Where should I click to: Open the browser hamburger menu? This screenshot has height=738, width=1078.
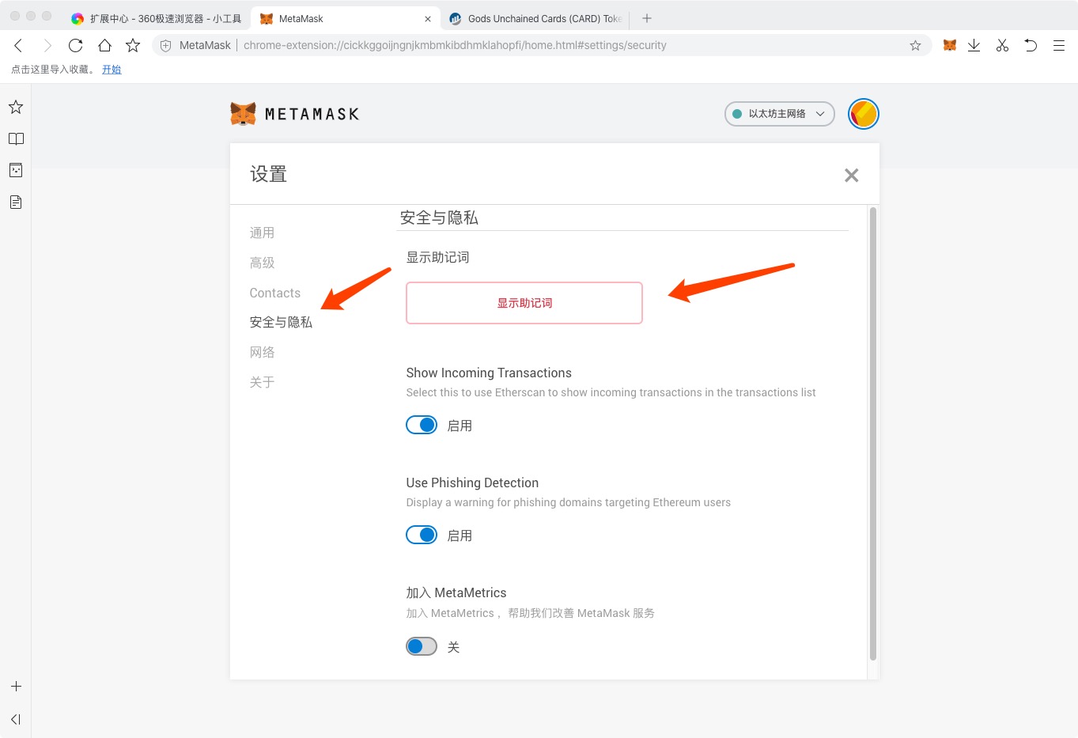pos(1059,45)
